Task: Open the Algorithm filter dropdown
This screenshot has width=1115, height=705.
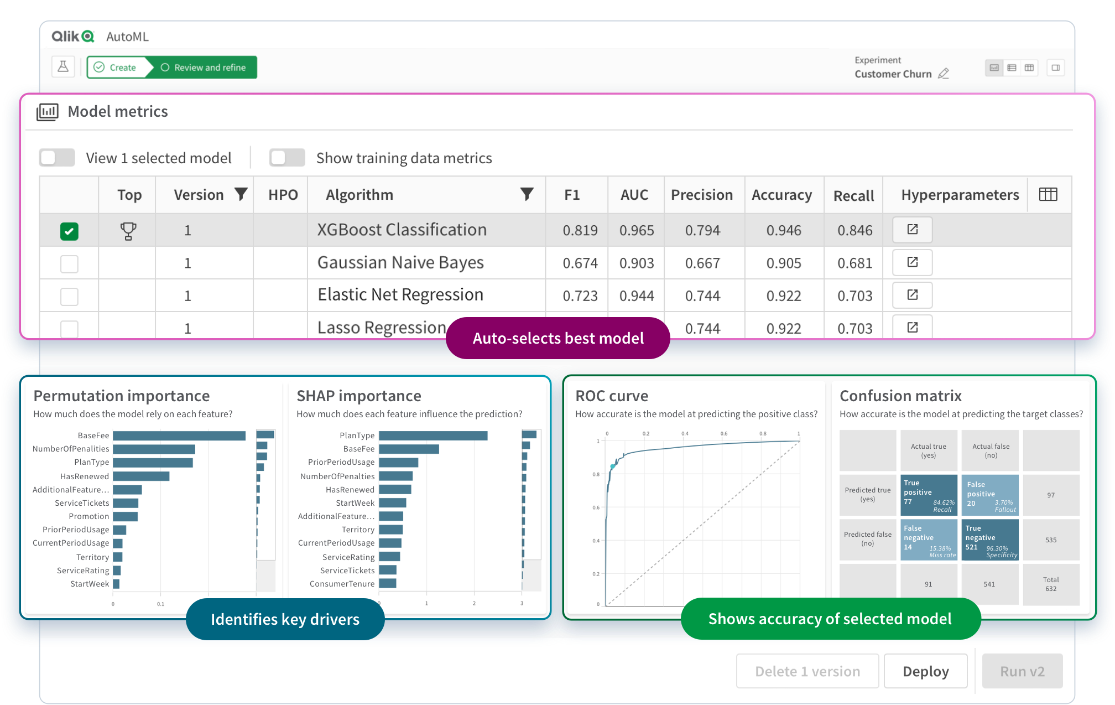Action: [x=527, y=194]
